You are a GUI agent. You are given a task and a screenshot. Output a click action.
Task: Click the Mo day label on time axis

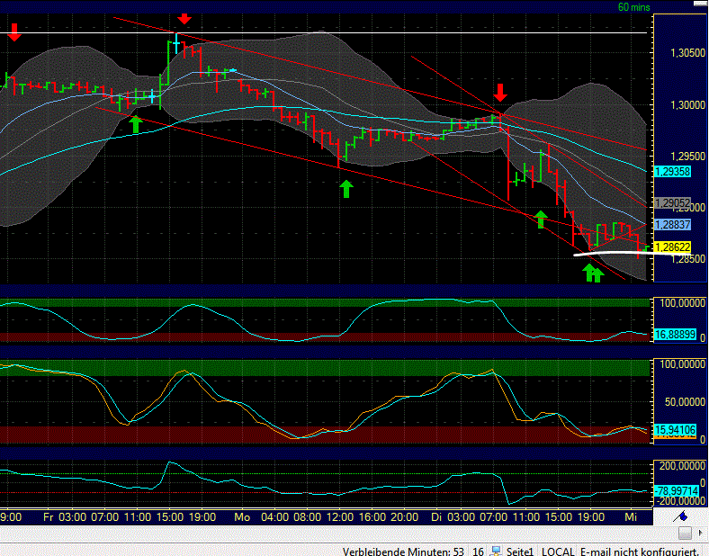pyautogui.click(x=242, y=517)
